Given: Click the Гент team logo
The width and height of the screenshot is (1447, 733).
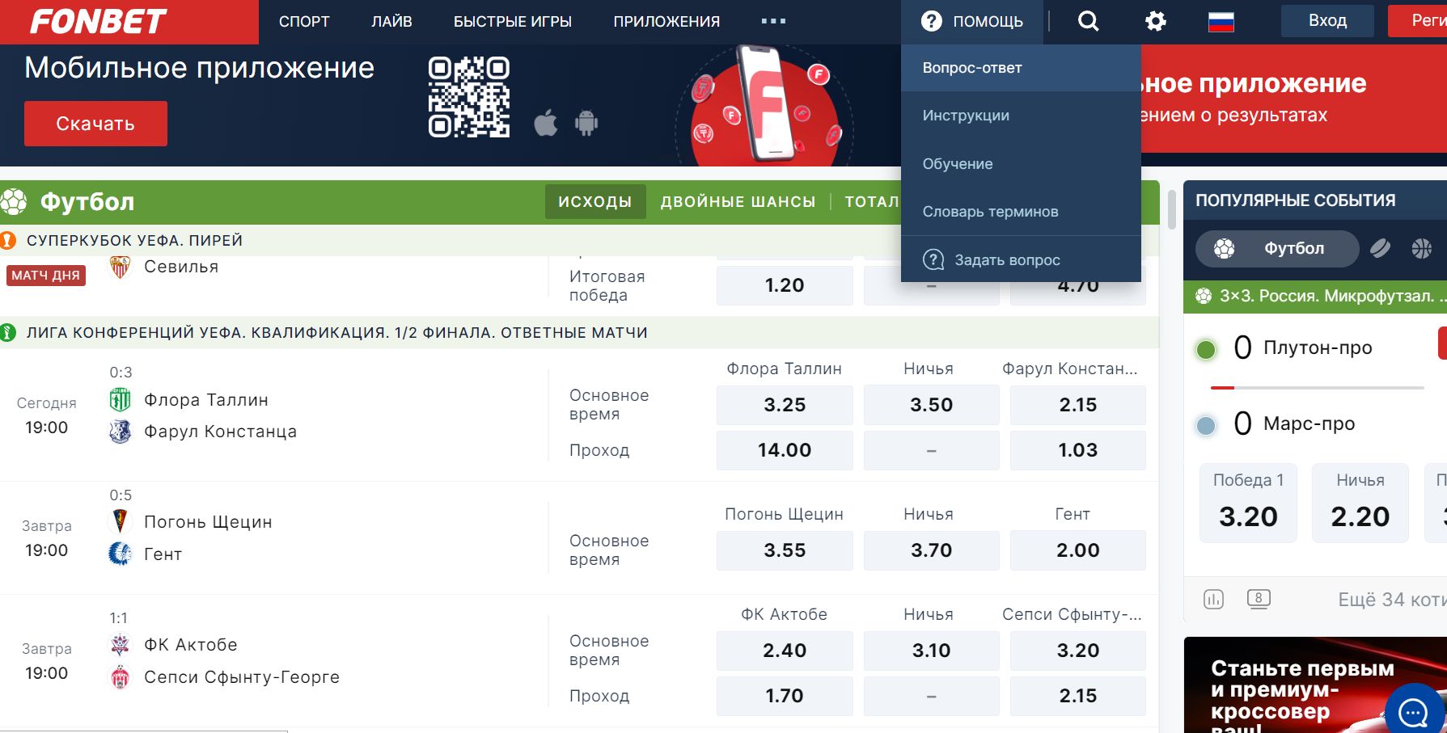Looking at the screenshot, I should tap(120, 554).
